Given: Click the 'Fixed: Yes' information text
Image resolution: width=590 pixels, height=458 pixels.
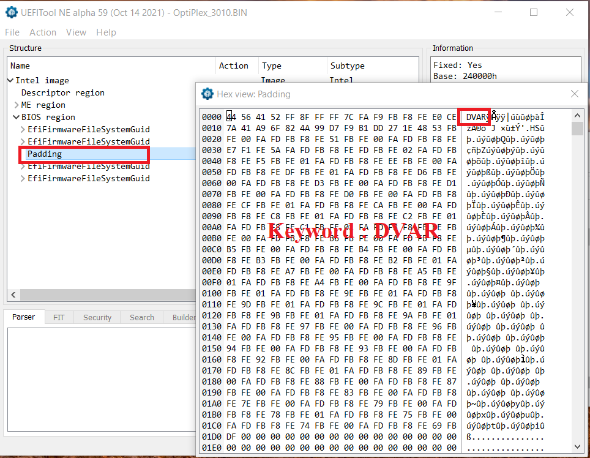Looking at the screenshot, I should (x=458, y=65).
